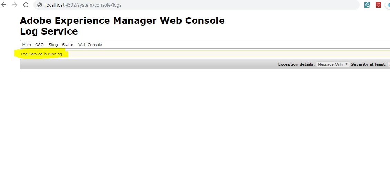Click the browser forward arrow

15,5
